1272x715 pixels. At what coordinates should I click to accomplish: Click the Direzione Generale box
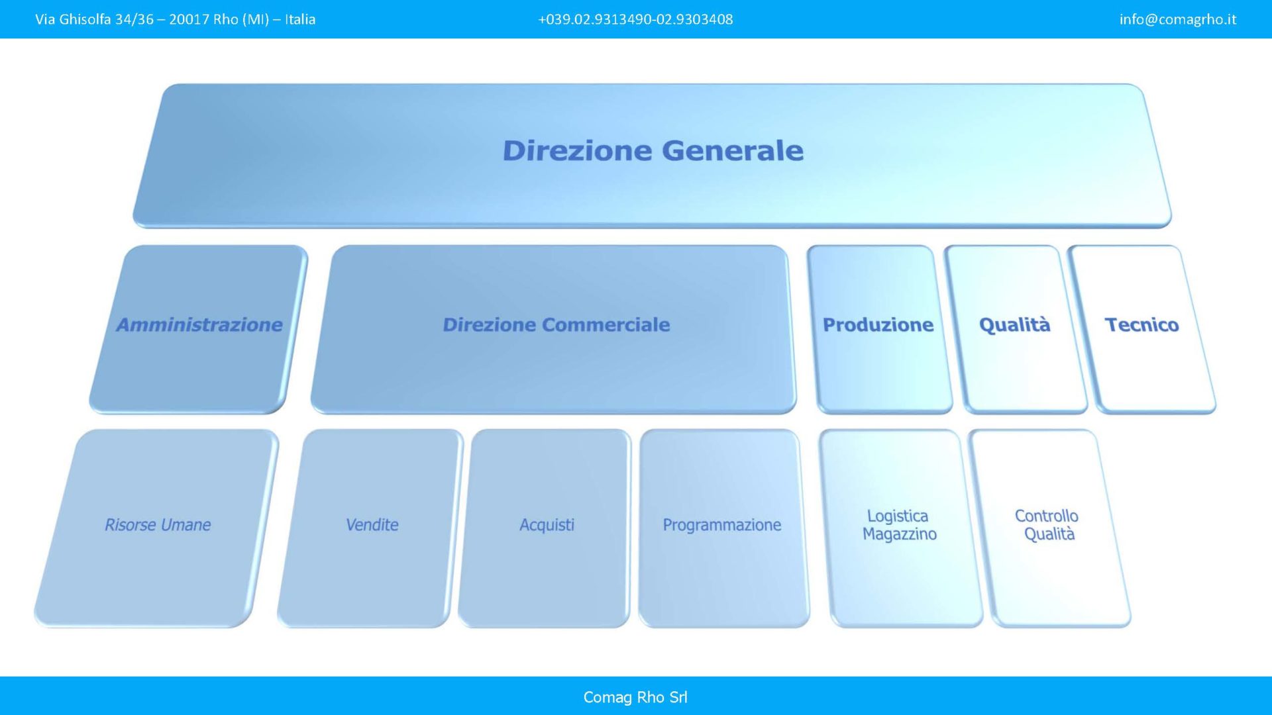[x=653, y=156]
